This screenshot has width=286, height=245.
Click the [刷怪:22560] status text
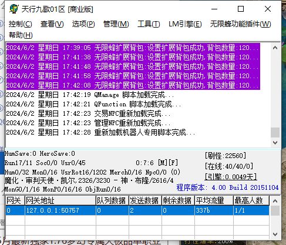point(226,156)
